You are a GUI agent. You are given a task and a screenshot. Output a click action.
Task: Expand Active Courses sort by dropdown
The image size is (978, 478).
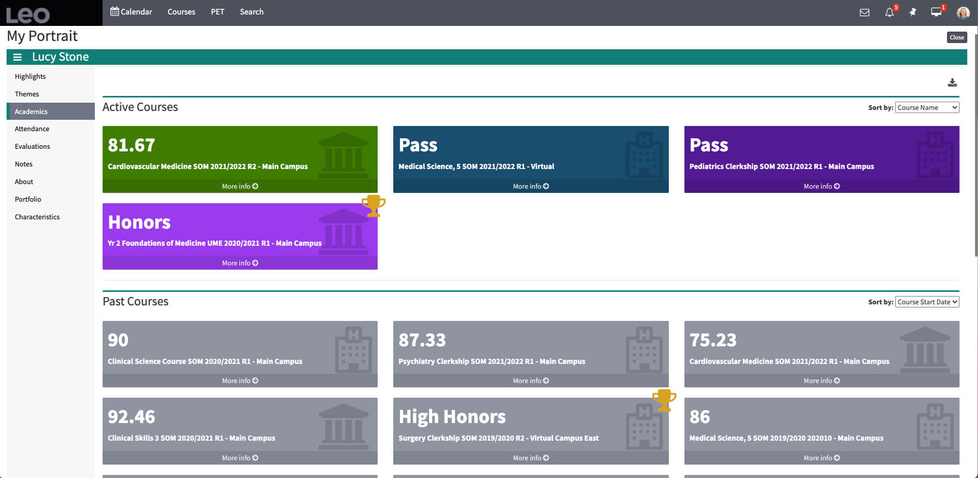coord(927,107)
